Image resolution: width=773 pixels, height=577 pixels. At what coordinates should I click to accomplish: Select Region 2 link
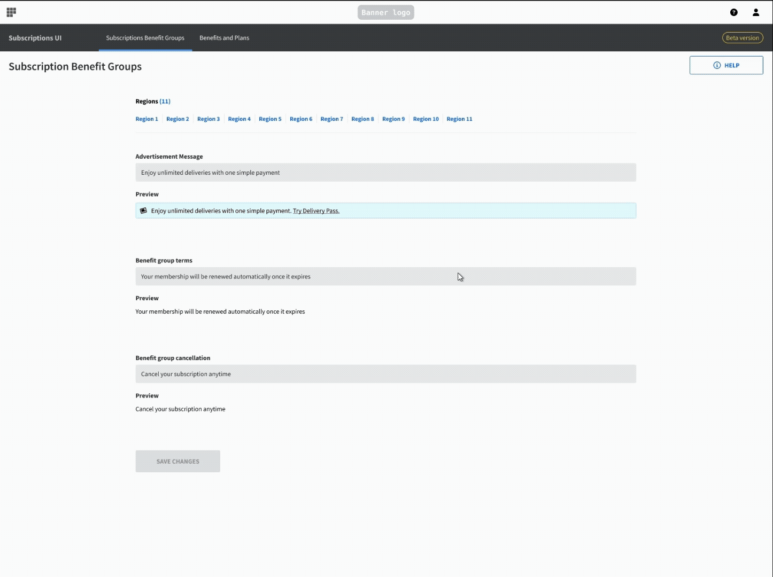tap(177, 119)
